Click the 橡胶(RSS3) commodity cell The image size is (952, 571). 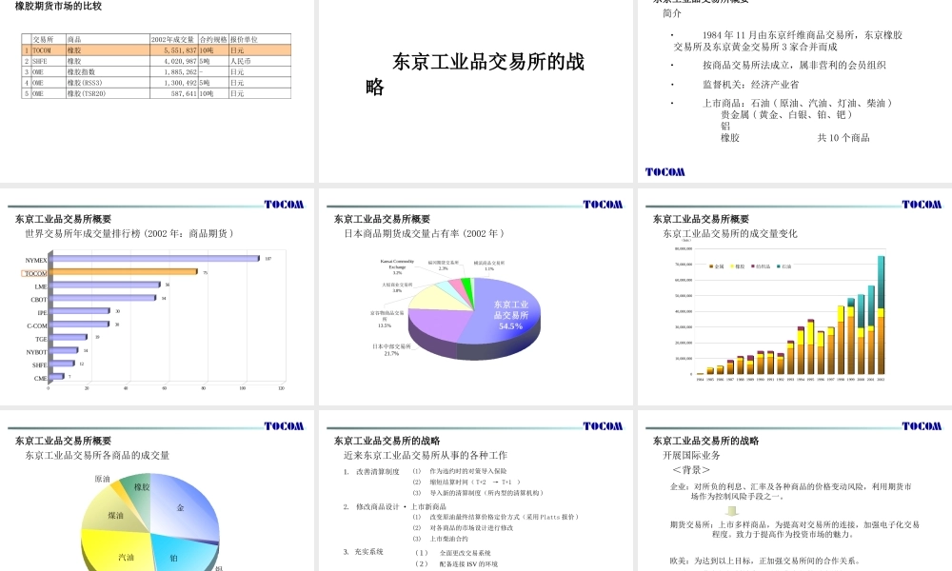(108, 83)
